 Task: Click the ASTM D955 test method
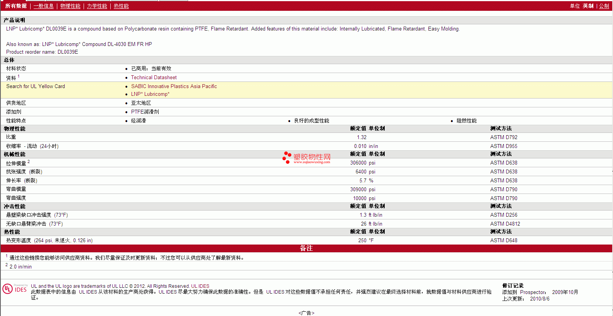pyautogui.click(x=503, y=146)
